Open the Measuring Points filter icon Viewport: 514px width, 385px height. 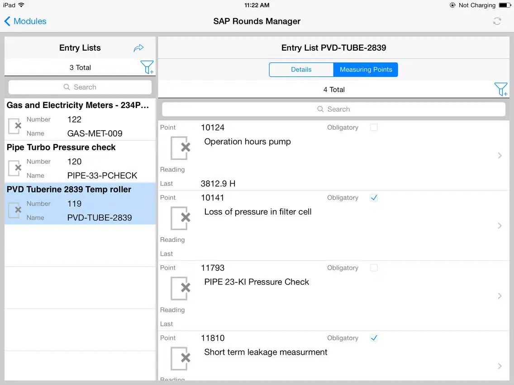click(x=501, y=89)
